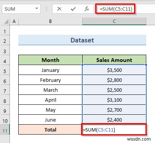The image size is (155, 143).
Task: Open Insert Function fx dialog
Action: (x=87, y=9)
